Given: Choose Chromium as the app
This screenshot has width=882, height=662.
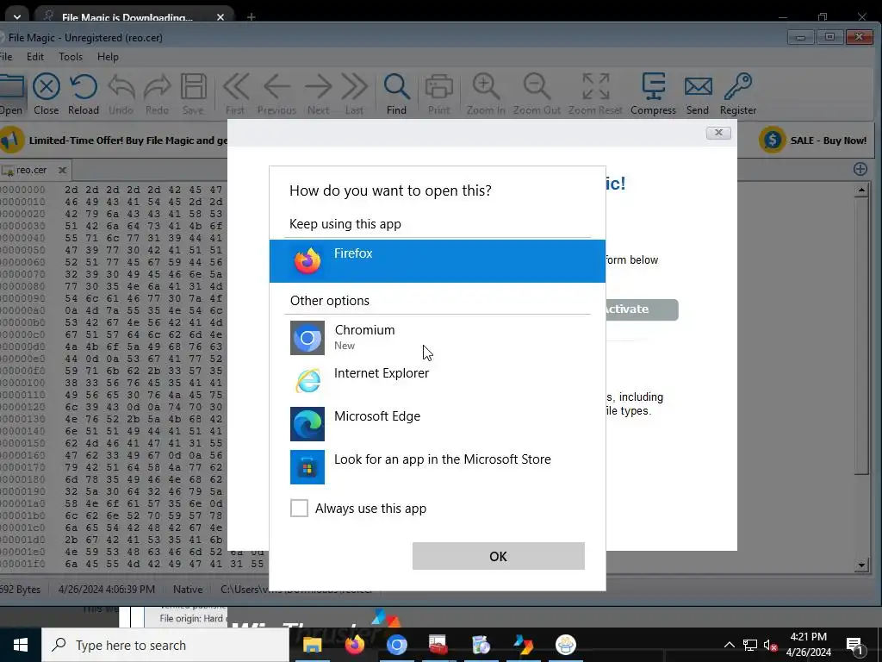Looking at the screenshot, I should [x=437, y=337].
